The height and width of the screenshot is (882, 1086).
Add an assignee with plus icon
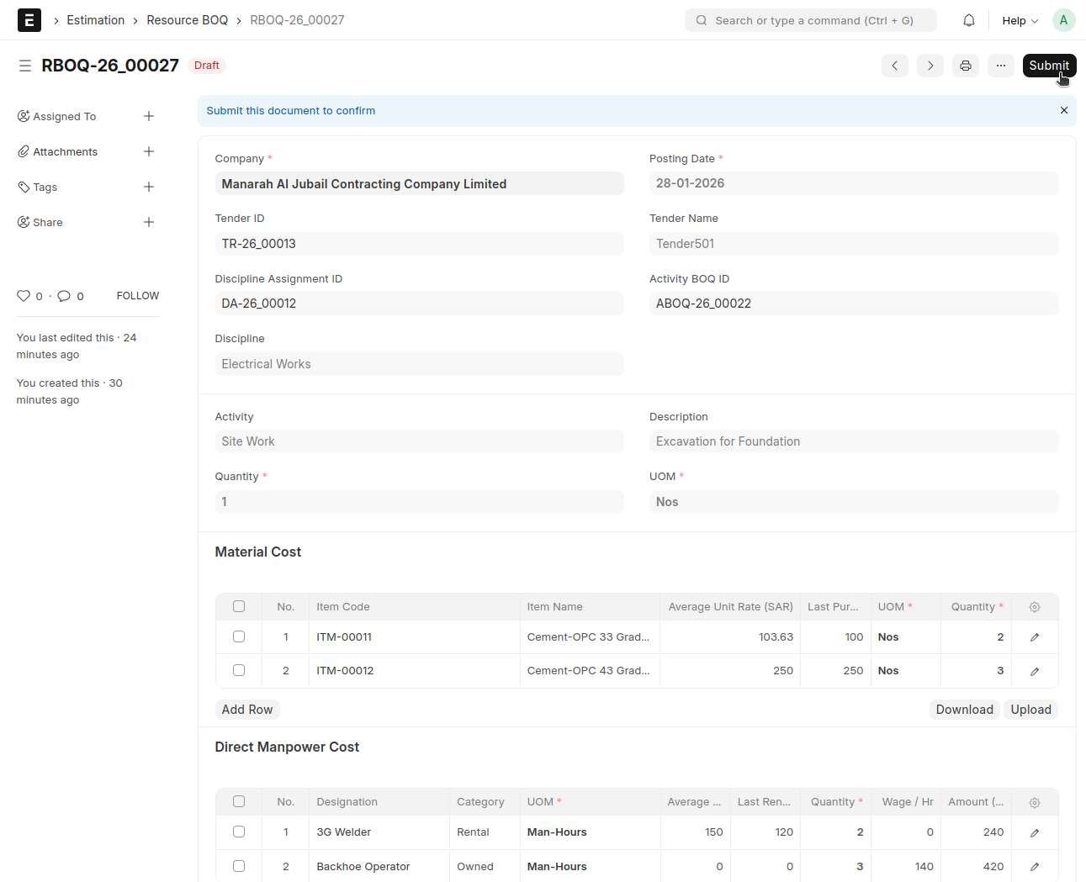tap(149, 116)
